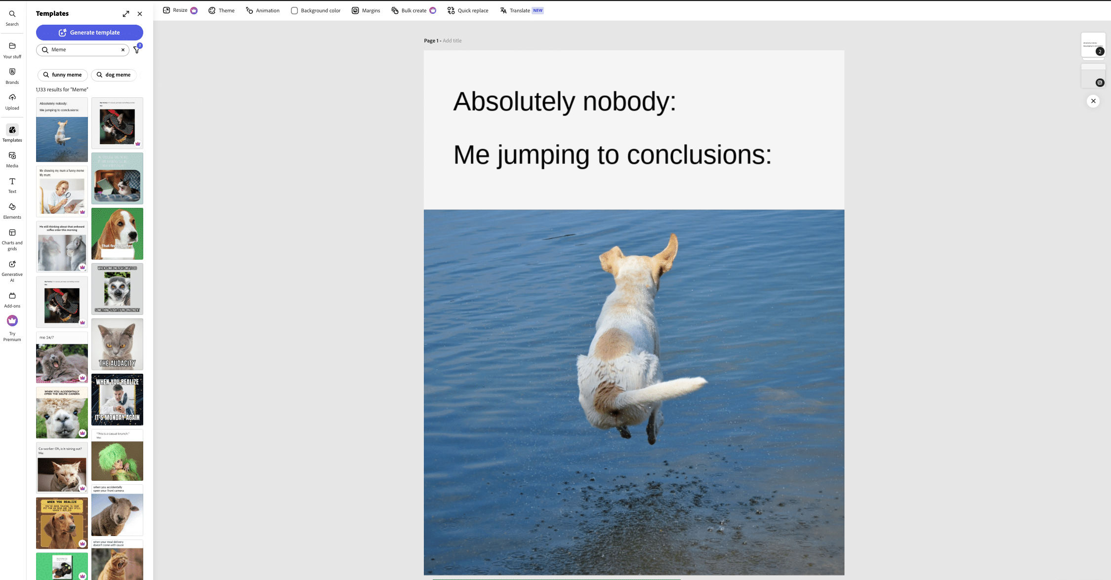The image size is (1111, 580).
Task: Open the Resize menu
Action: pyautogui.click(x=176, y=10)
